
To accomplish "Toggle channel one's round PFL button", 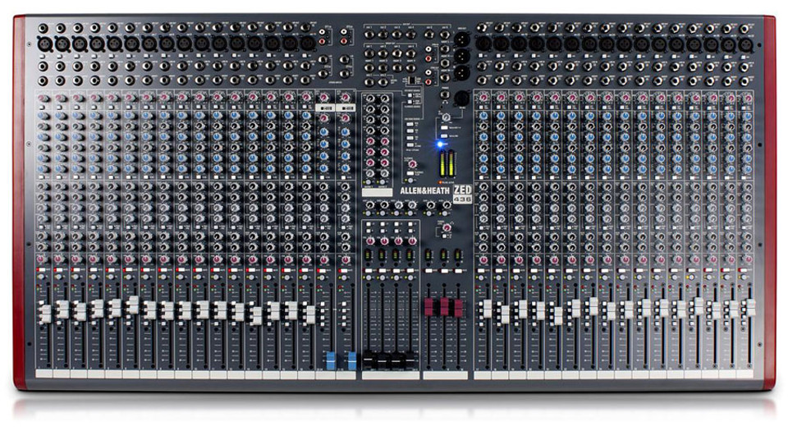I will click(43, 277).
